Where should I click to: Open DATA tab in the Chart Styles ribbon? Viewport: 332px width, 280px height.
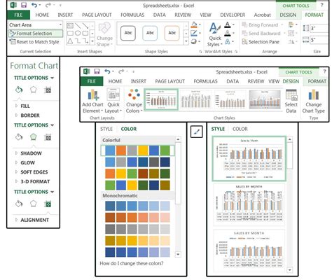(x=233, y=81)
